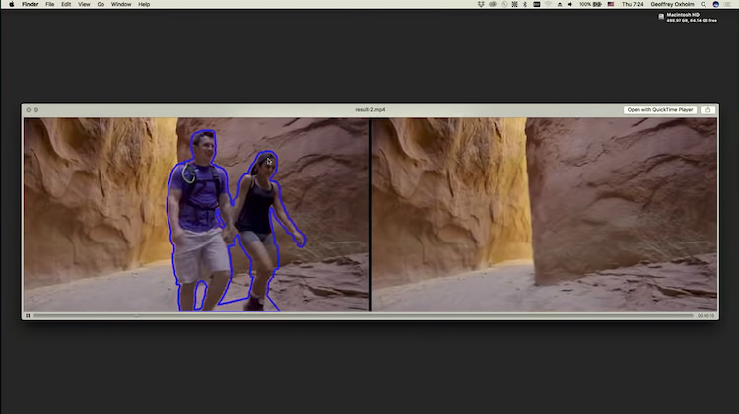Click the video progress scrubber bar
739x414 pixels.
pos(364,316)
